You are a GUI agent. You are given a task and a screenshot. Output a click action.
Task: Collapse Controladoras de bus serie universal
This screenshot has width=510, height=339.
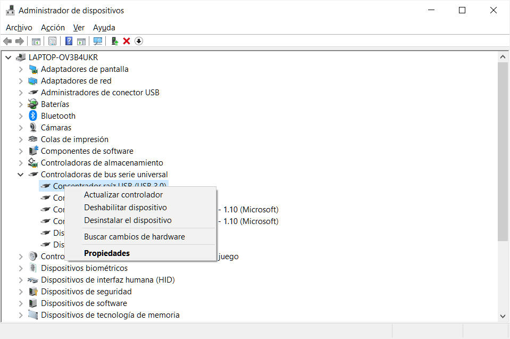click(x=21, y=175)
